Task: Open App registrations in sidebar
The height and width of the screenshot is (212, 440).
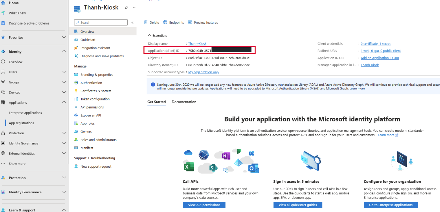Action: [x=21, y=123]
